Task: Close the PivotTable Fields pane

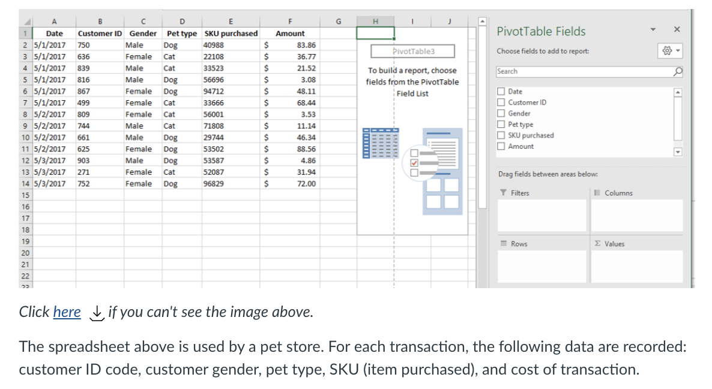Action: coord(677,29)
